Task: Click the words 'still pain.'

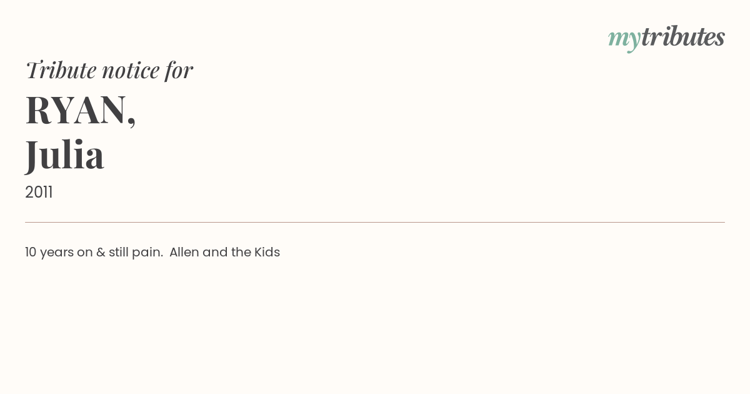Action: click(x=136, y=253)
